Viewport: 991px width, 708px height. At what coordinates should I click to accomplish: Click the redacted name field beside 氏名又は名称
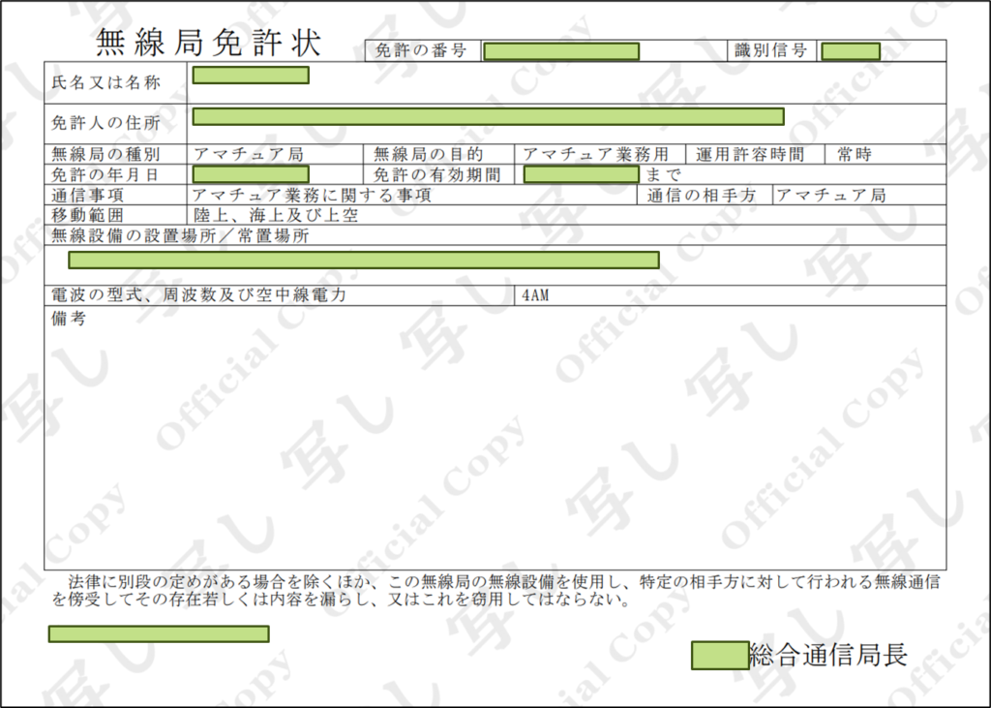pyautogui.click(x=251, y=76)
